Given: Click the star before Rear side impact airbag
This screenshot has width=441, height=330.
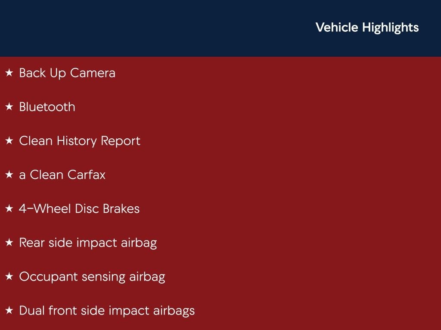Looking at the screenshot, I should (x=9, y=243).
